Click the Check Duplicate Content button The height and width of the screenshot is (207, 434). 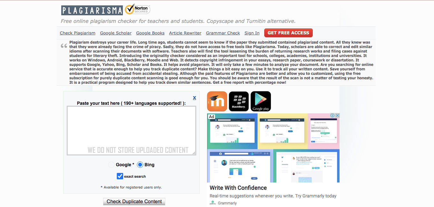134,201
